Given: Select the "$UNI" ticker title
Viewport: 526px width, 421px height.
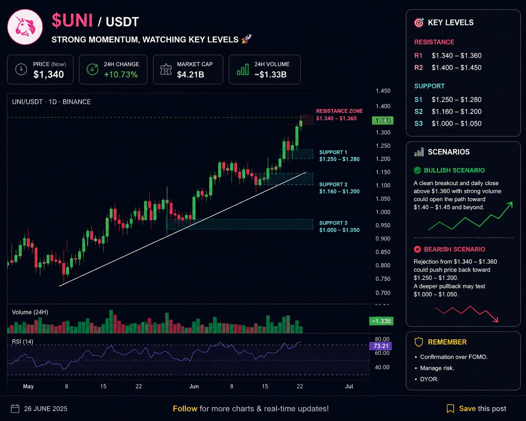Looking at the screenshot, I should 72,20.
